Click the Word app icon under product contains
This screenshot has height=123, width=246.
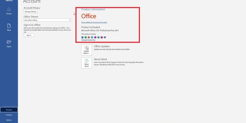[82, 37]
